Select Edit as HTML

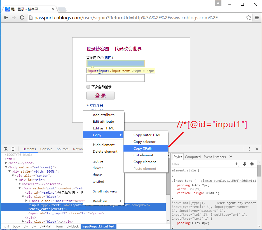coord(104,128)
